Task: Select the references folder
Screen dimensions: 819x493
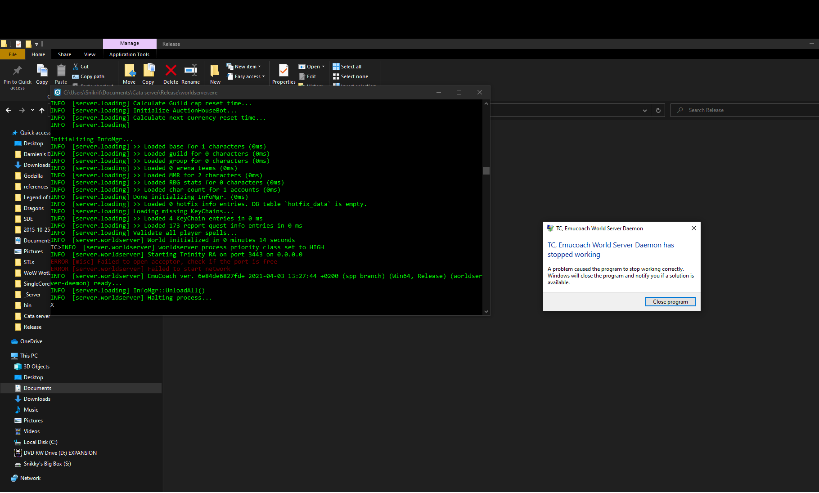Action: [31, 187]
